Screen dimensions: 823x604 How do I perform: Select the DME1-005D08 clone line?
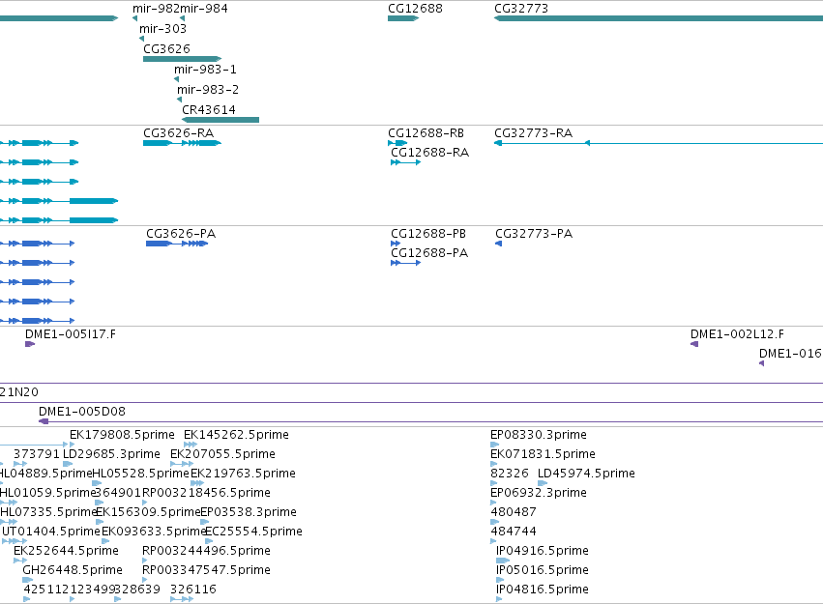(x=431, y=421)
